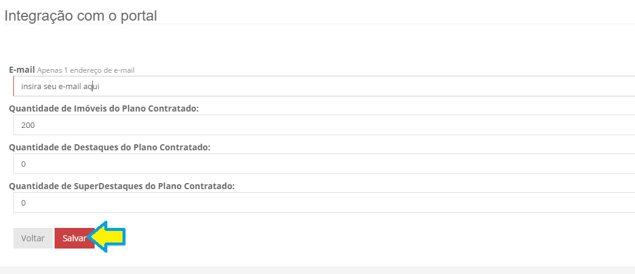
Task: Click the Quantidade de SuperDestaques input box
Action: (324, 202)
